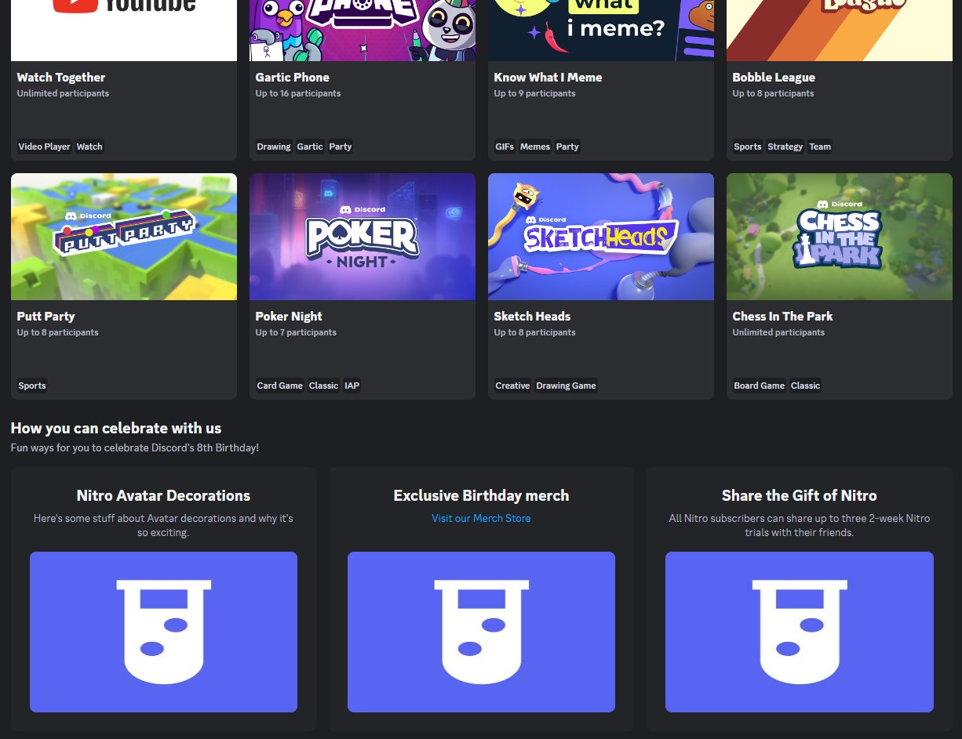This screenshot has height=739, width=962.
Task: Select the Card Game tag under Poker Night
Action: click(279, 385)
